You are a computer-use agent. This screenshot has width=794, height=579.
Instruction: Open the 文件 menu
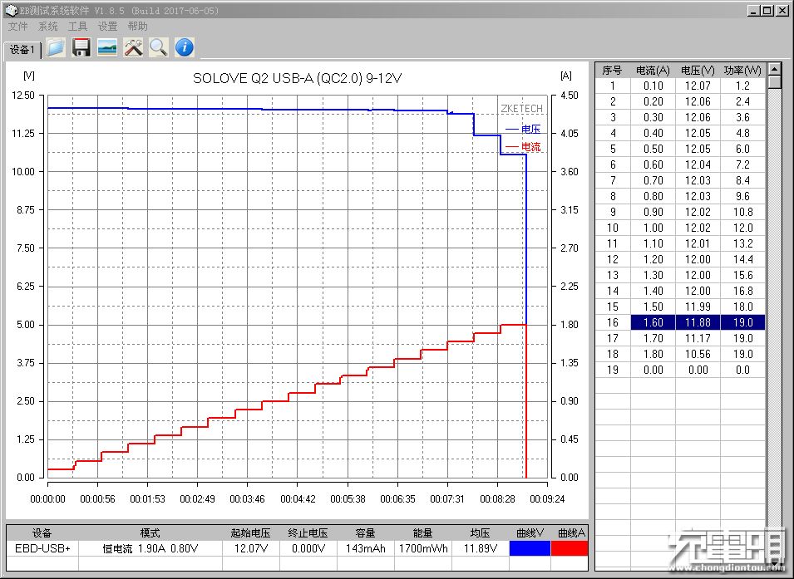coord(17,27)
